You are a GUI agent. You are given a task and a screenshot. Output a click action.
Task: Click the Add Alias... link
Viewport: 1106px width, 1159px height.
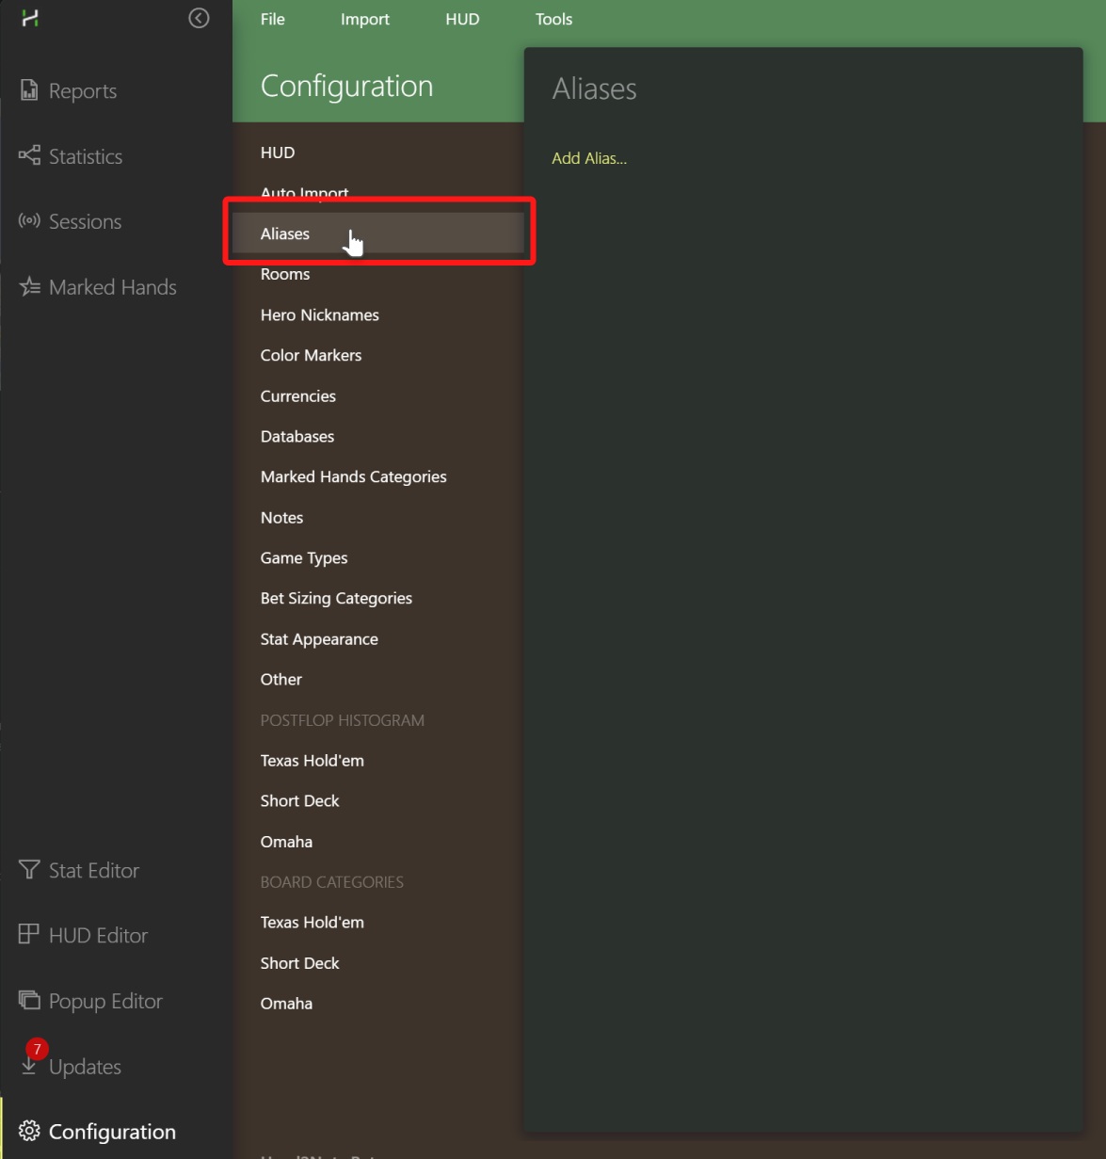pos(589,158)
